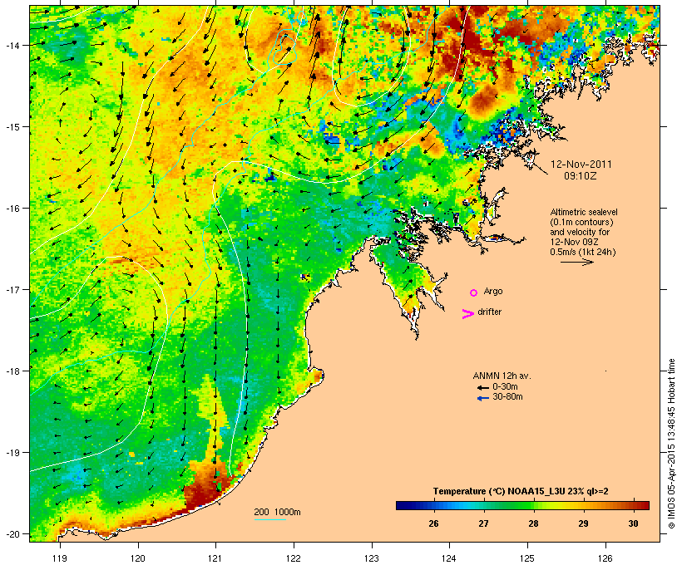Image resolution: width=682 pixels, height=565 pixels.
Task: Click the magenta Argo circle marker
Action: 474,292
